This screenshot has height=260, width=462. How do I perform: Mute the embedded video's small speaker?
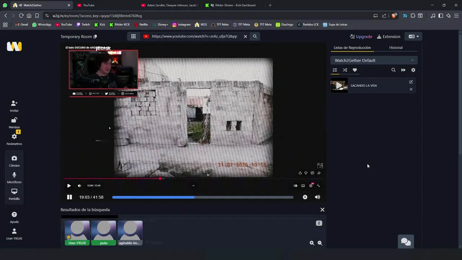[x=79, y=186]
